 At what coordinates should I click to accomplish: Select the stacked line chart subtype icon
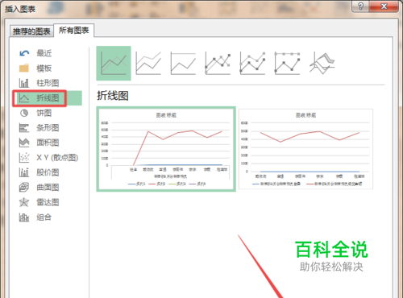click(148, 64)
